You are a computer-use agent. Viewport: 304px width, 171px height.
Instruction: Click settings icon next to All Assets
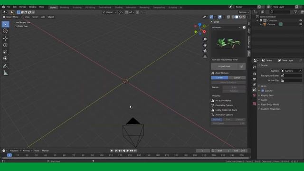244,28
